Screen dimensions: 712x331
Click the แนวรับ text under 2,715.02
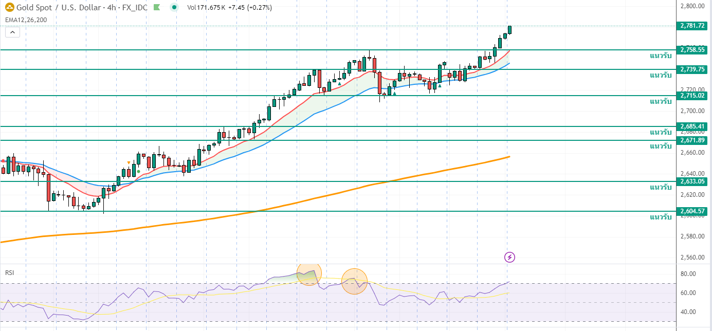tap(661, 101)
